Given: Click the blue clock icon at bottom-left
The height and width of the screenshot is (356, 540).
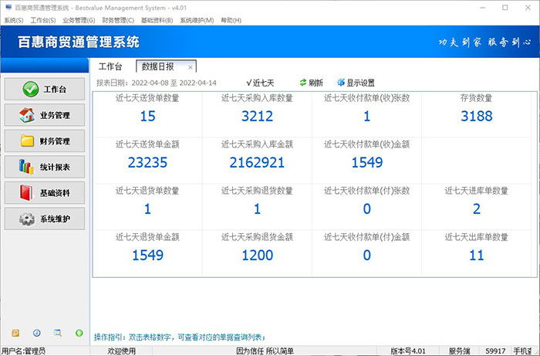Looking at the screenshot, I should point(36,333).
